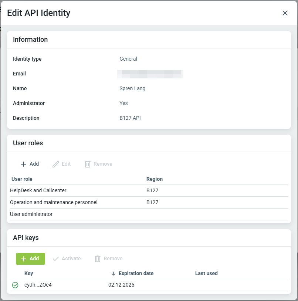Screen dimensions: 298x301
Task: Click the Region column header
Action: 155,179
